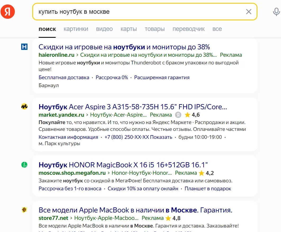Switch to the картинки tab
The width and height of the screenshot is (281, 232).
(76, 29)
